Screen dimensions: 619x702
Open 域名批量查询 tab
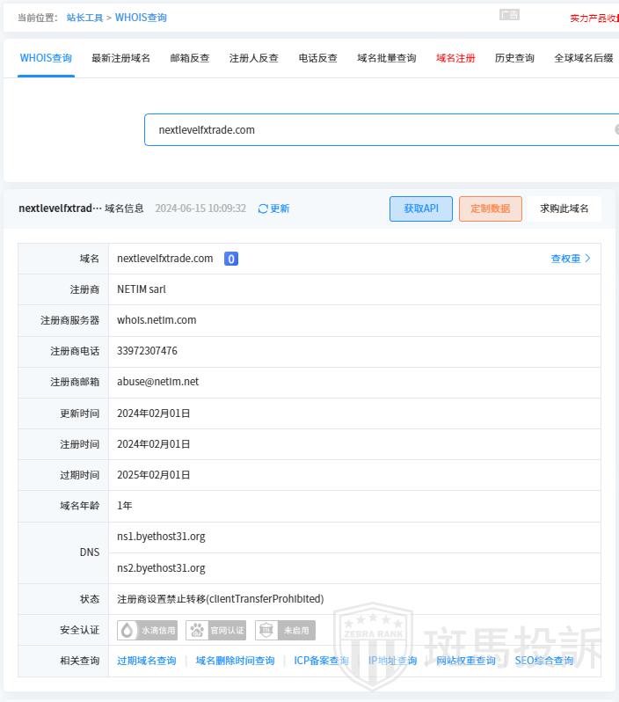(x=386, y=58)
